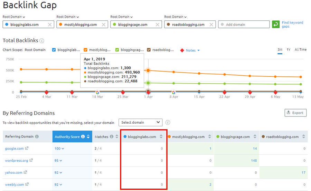Screen dimensions: 311x191
Task: Remove roadtoblogging.com domain with its X icon
Action: point(211,25)
